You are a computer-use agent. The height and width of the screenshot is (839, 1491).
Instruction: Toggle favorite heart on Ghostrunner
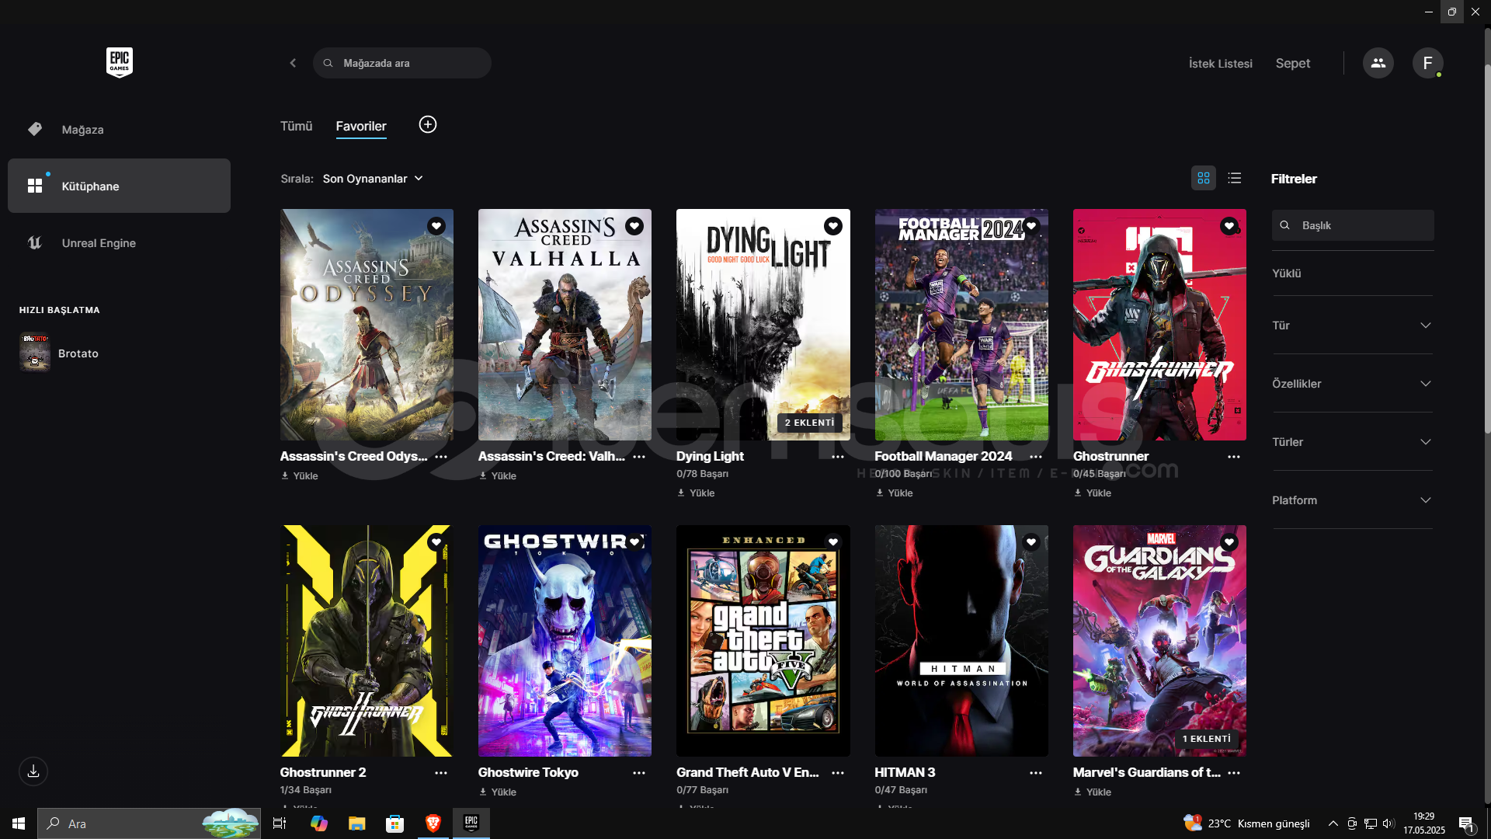pos(1229,226)
